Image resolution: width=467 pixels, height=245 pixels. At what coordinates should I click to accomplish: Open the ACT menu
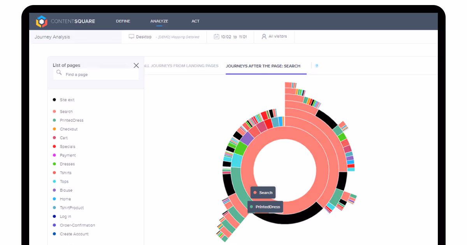click(x=195, y=21)
